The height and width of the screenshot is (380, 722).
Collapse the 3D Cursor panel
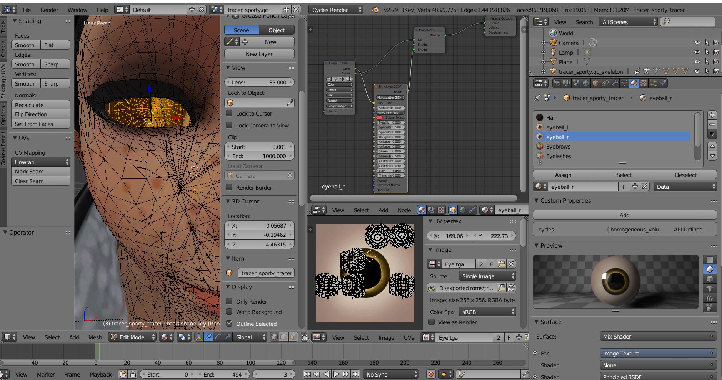coord(228,201)
